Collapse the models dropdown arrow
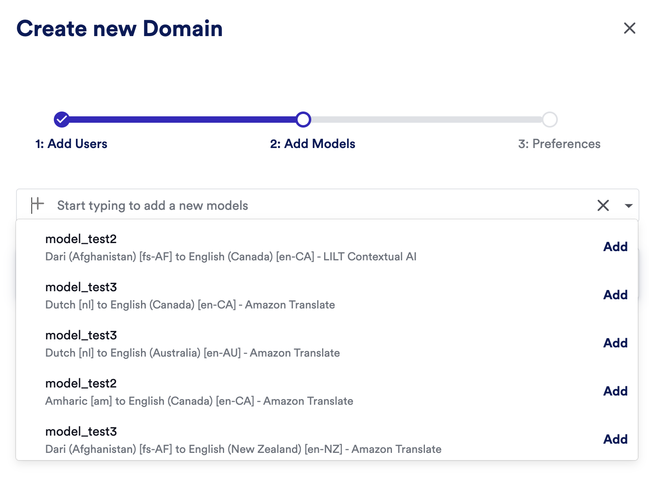The width and height of the screenshot is (649, 495). tap(629, 206)
